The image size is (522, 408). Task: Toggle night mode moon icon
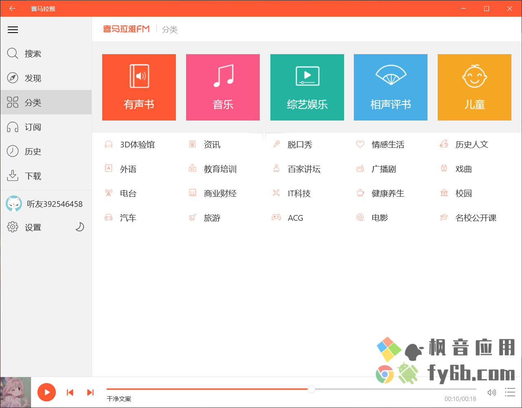click(80, 227)
